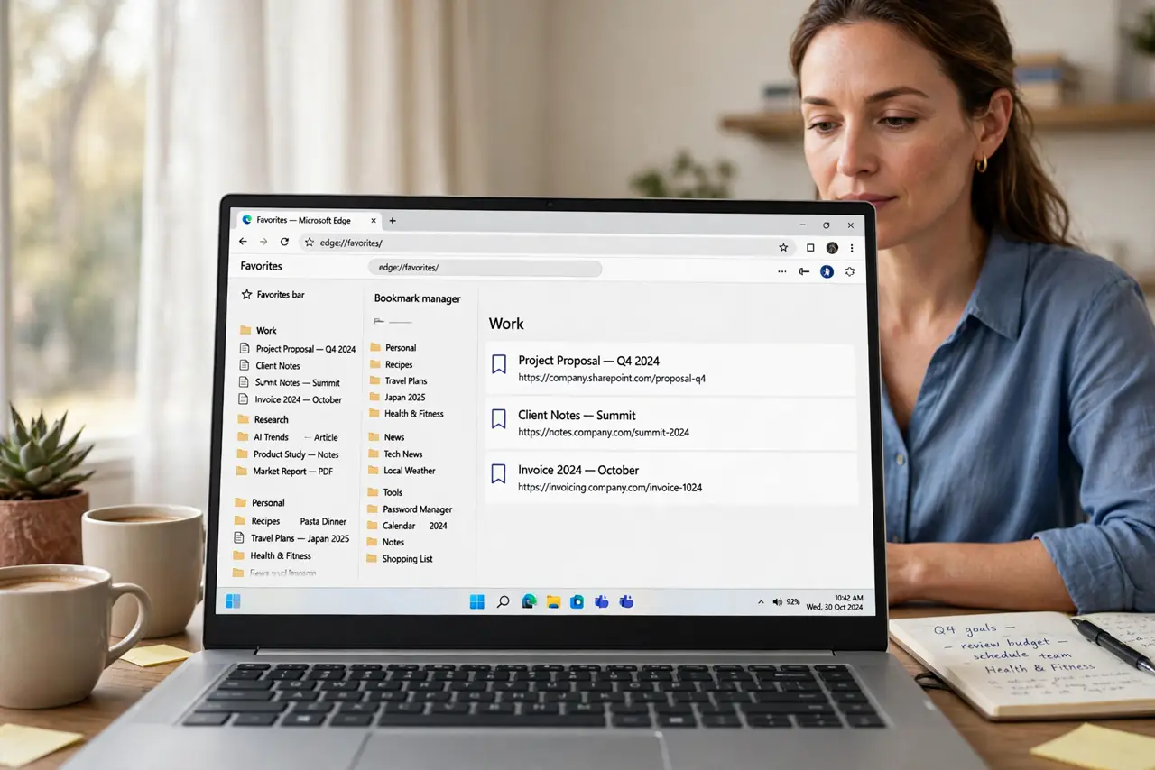Reload the page with the Refresh icon
This screenshot has width=1155, height=770.
pos(284,243)
